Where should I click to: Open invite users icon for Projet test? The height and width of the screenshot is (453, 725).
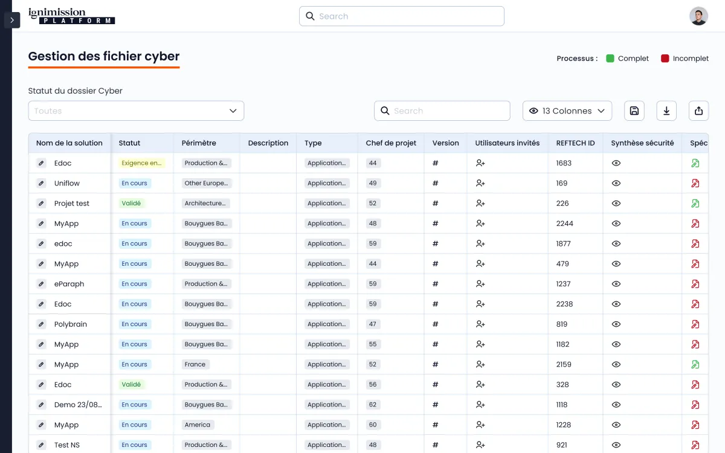(480, 204)
